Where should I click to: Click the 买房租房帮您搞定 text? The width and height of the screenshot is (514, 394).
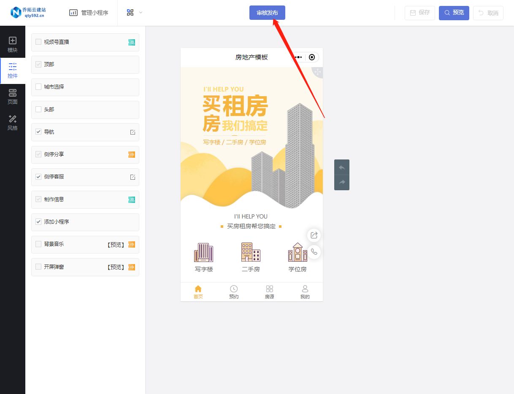pos(251,226)
